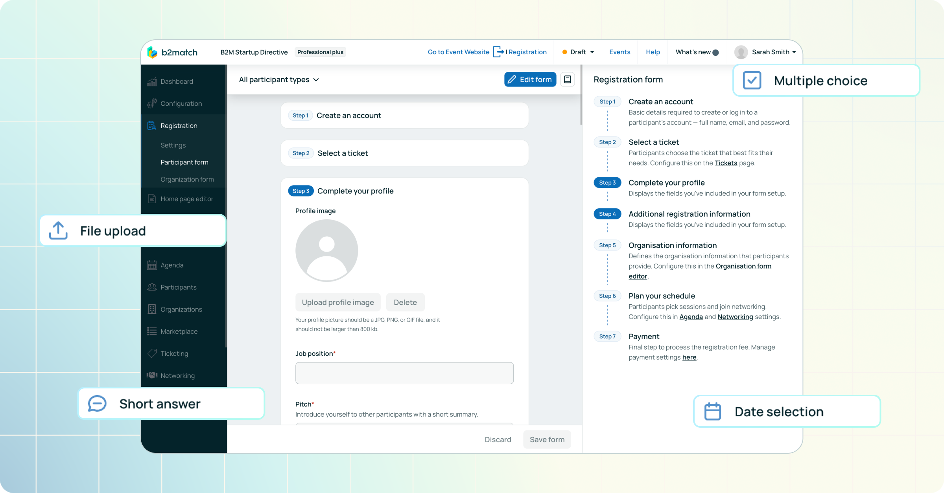Click the Networking handshake icon
This screenshot has height=493, width=944.
click(152, 375)
